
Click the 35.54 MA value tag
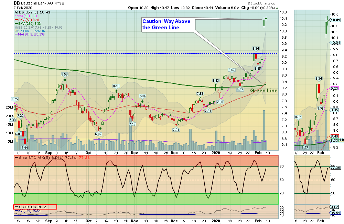[x=335, y=213]
